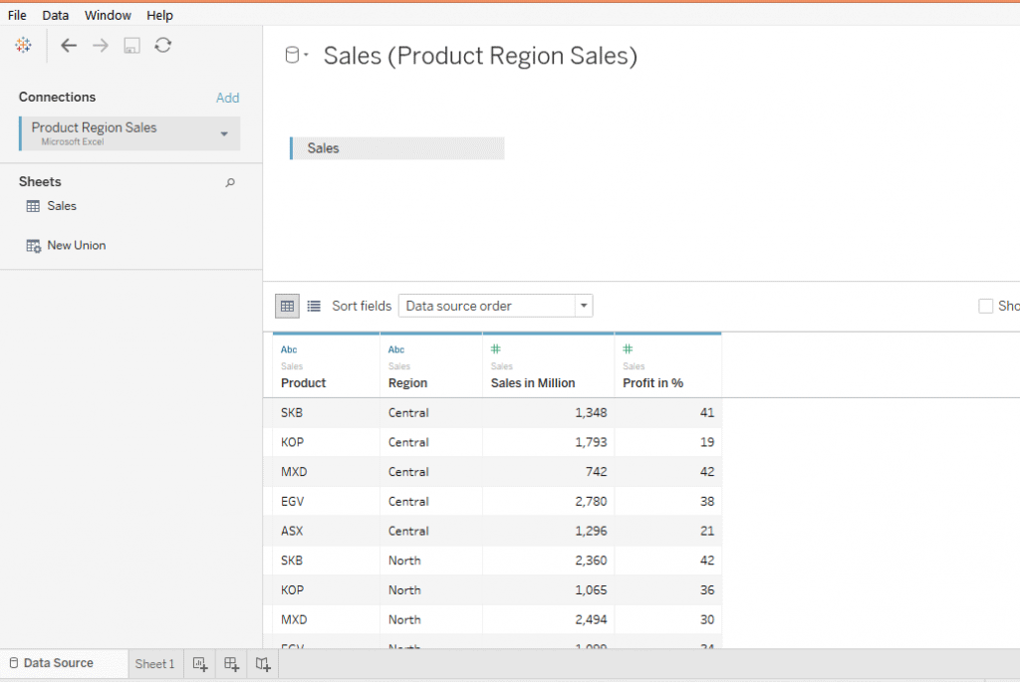Add a new connection
1020x682 pixels.
click(x=227, y=97)
